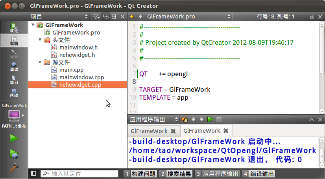Open the Help (帮助) mode
This screenshot has width=325, height=179.
pyautogui.click(x=14, y=93)
